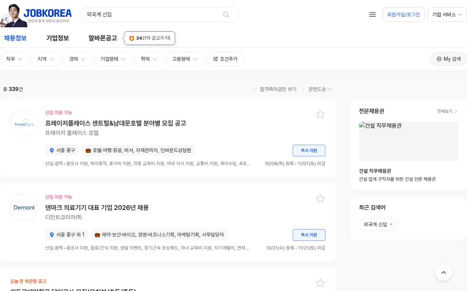Screen dimensions: 467x291
Task: Bookmark the 프레이저플레이스 job with star
Action: click(x=320, y=114)
